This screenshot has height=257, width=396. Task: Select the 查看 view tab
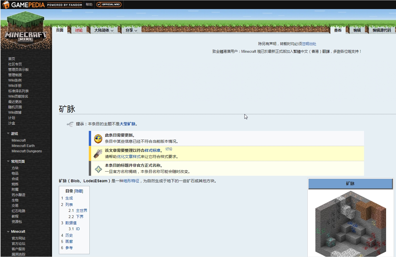point(338,30)
